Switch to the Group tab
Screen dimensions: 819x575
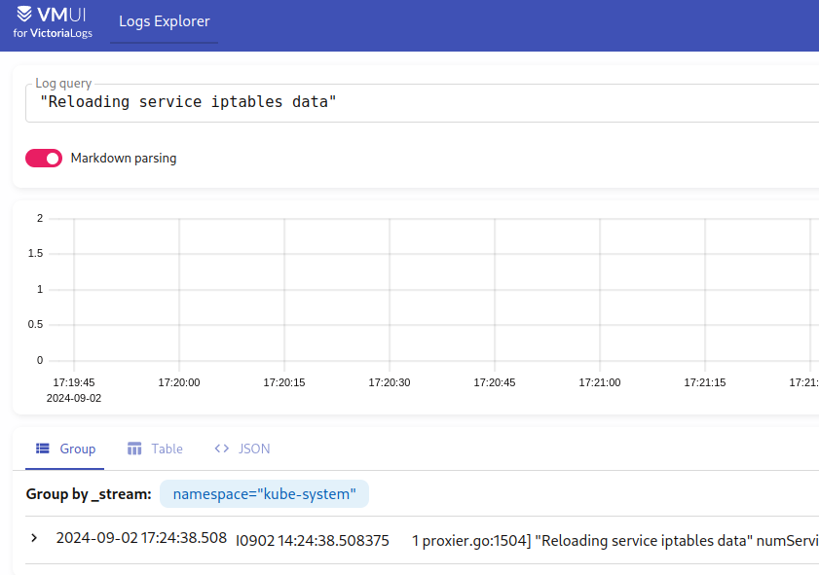(x=65, y=449)
